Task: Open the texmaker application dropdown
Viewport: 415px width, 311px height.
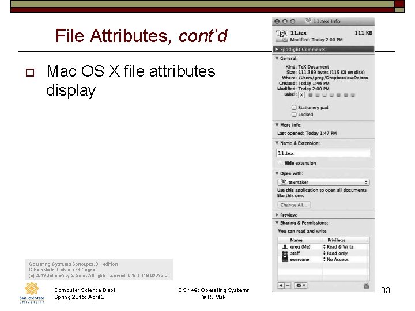Action: [323, 182]
